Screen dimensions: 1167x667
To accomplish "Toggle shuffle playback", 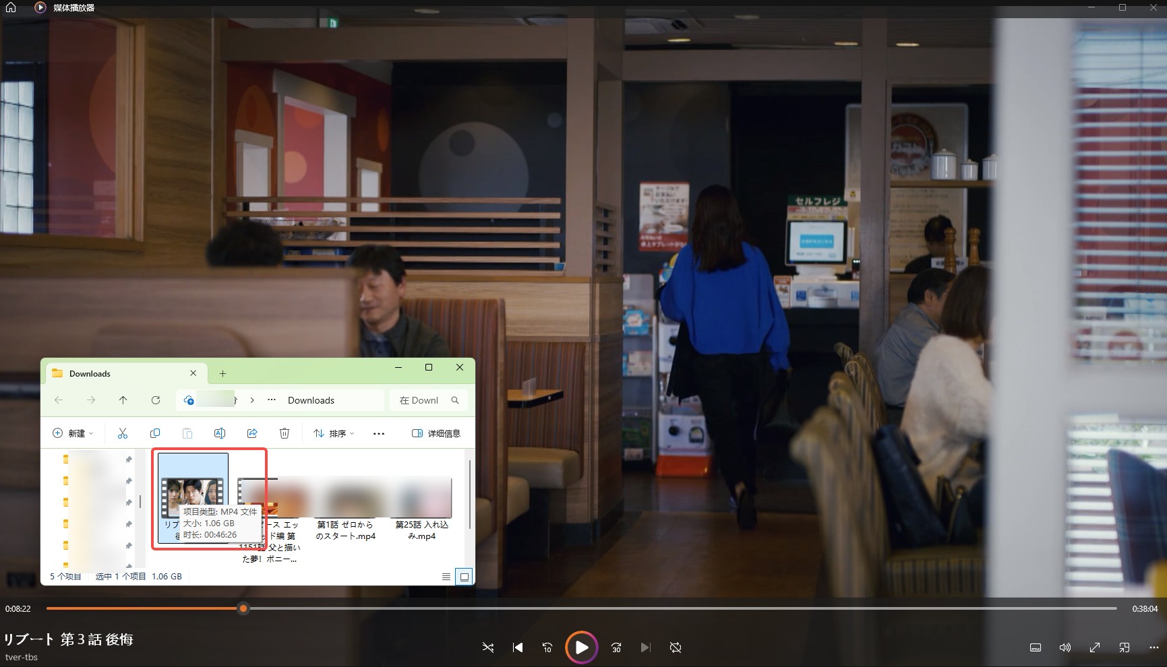I will (487, 647).
